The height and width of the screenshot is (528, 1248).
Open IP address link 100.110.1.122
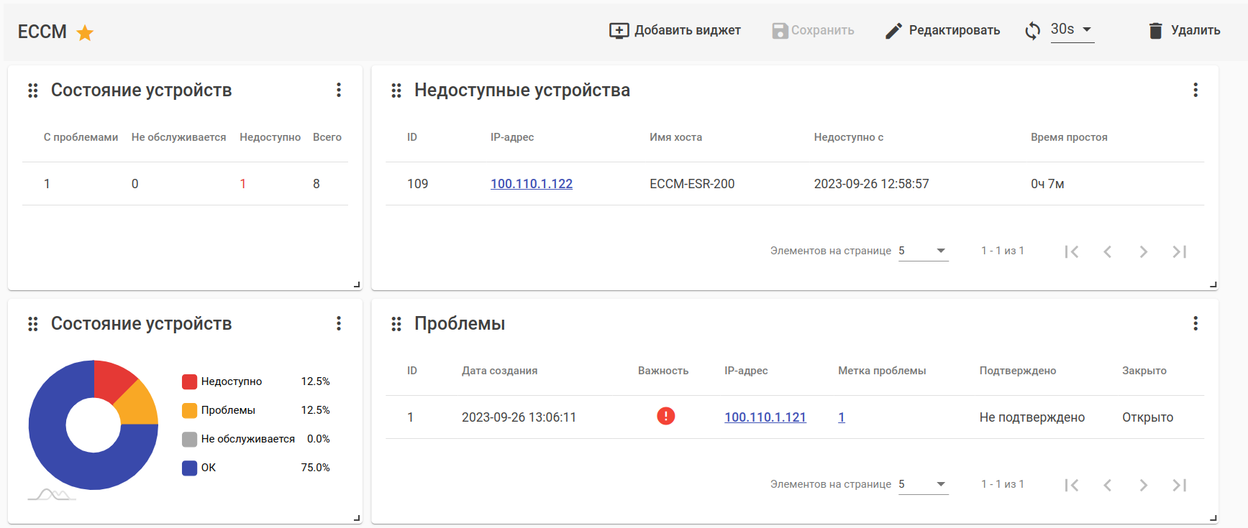pyautogui.click(x=532, y=184)
